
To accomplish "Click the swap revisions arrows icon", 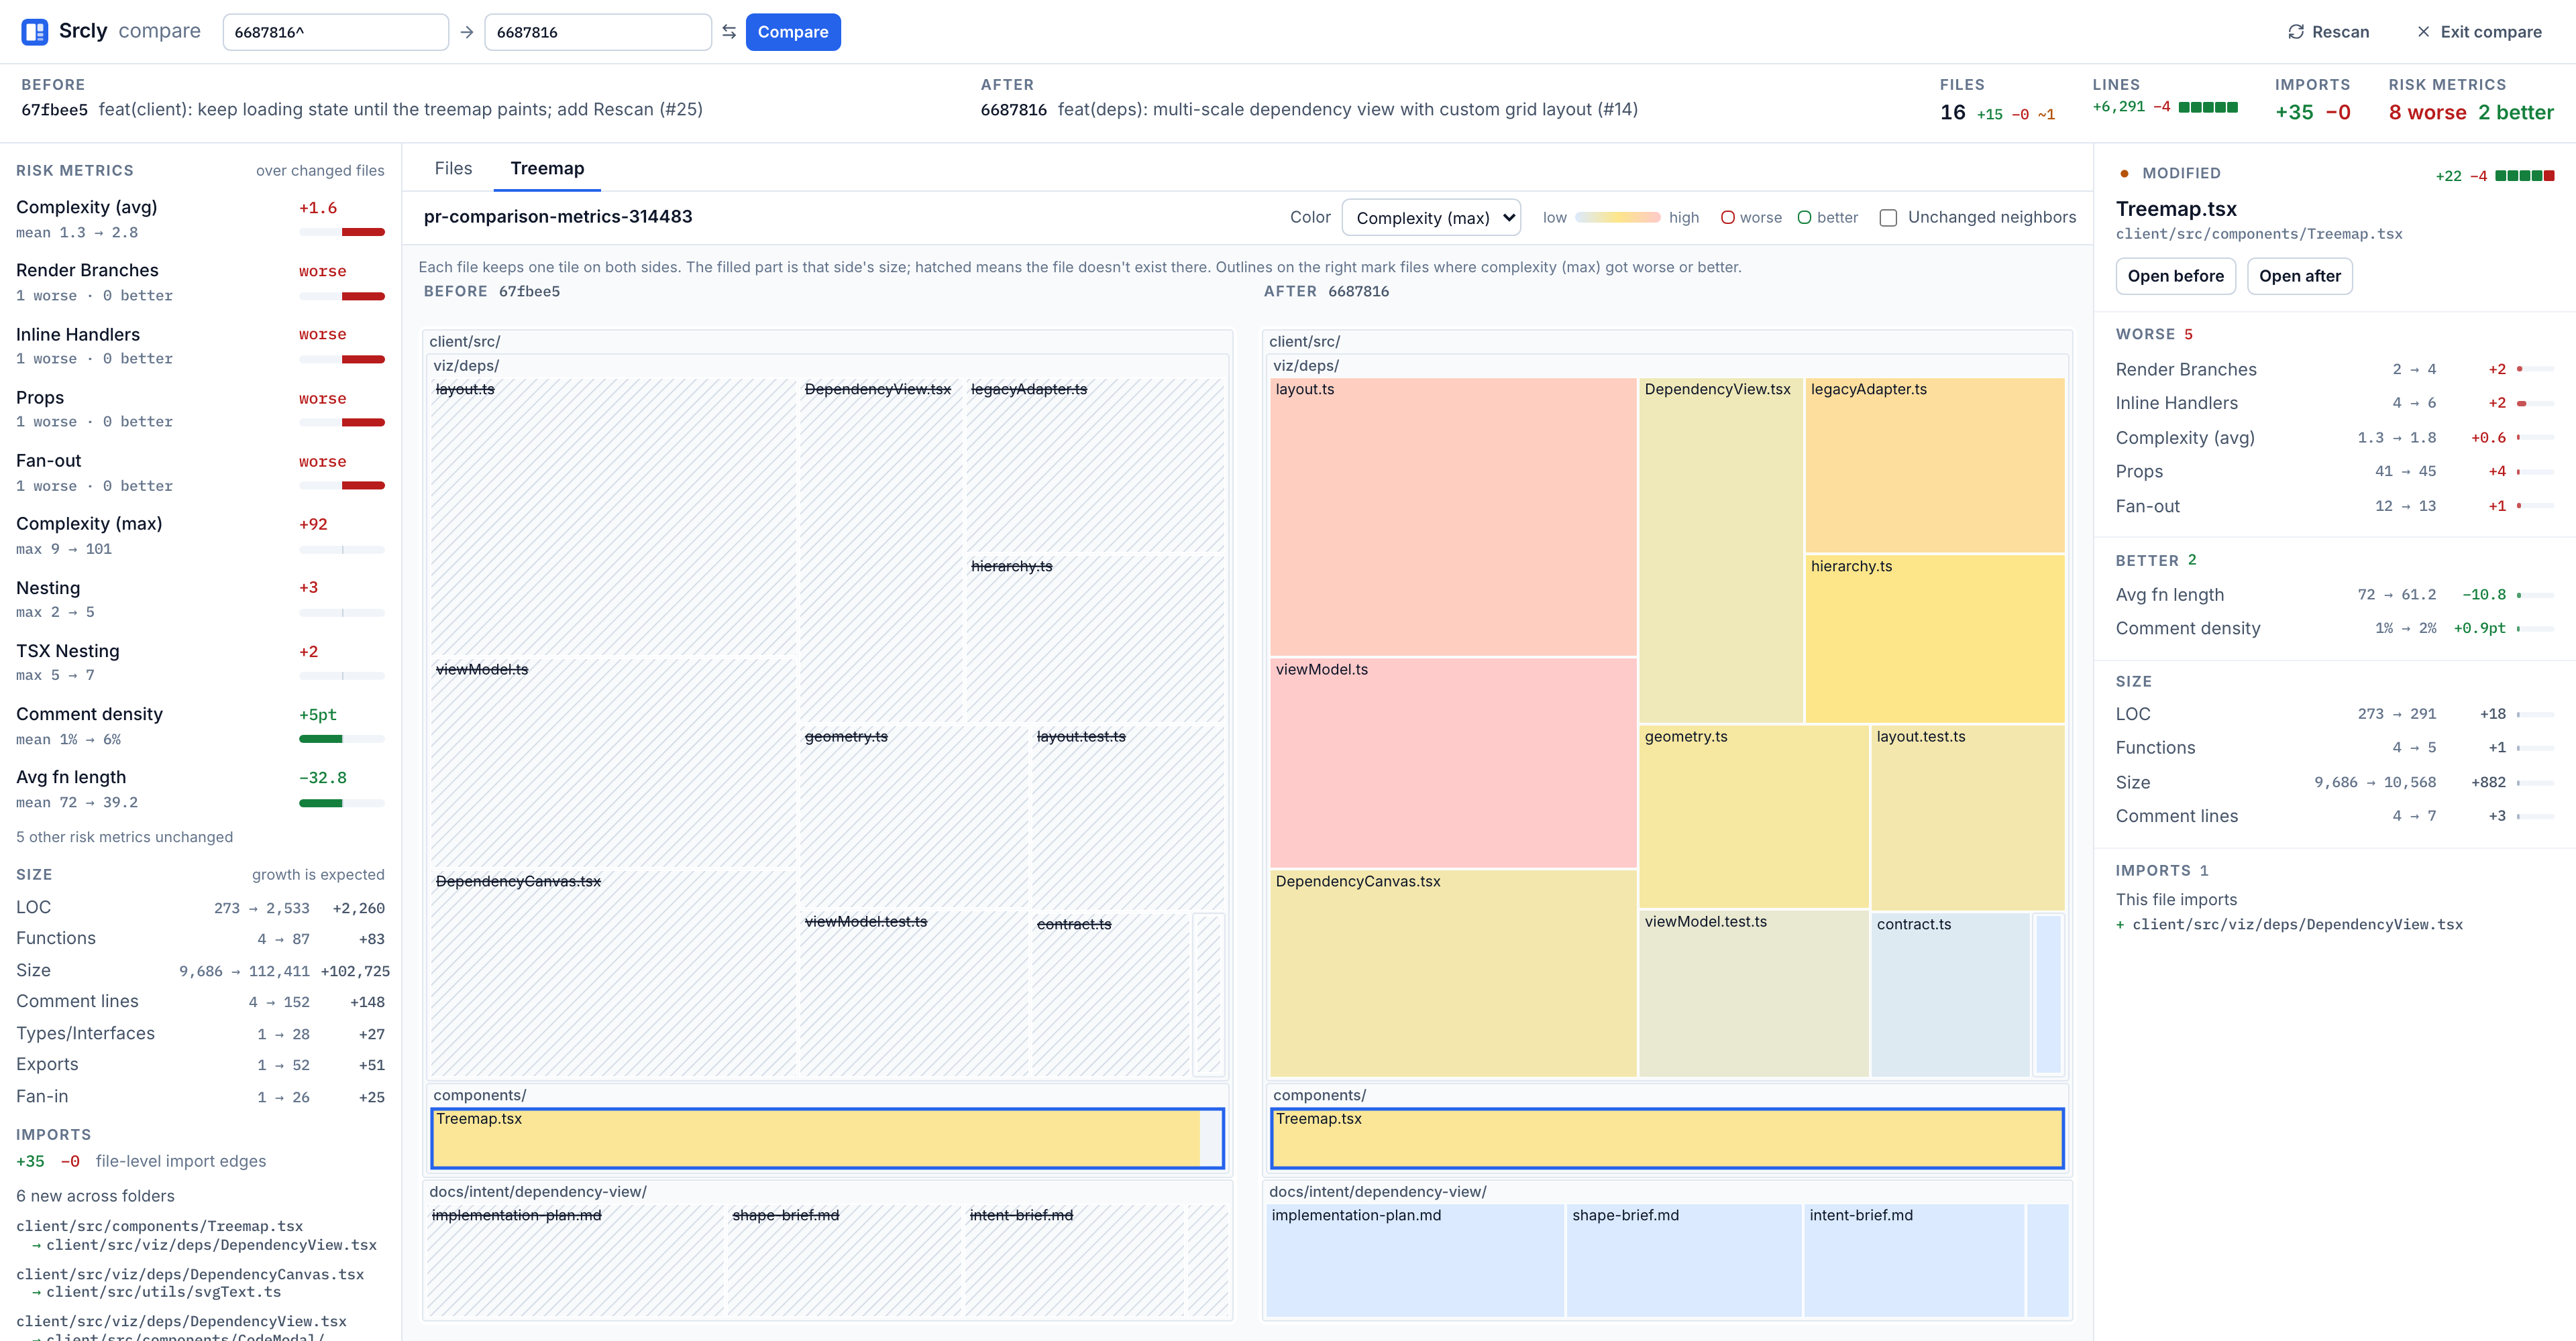I will pyautogui.click(x=729, y=32).
